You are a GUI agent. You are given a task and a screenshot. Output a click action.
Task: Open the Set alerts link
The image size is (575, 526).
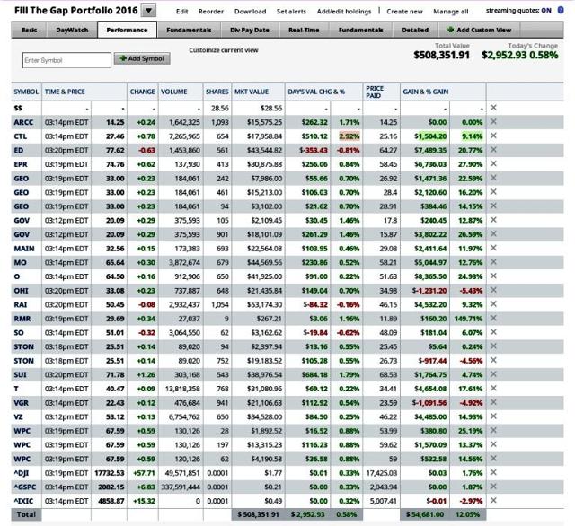291,12
